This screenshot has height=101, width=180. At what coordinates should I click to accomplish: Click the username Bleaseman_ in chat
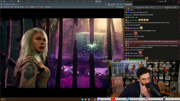pos(129,15)
